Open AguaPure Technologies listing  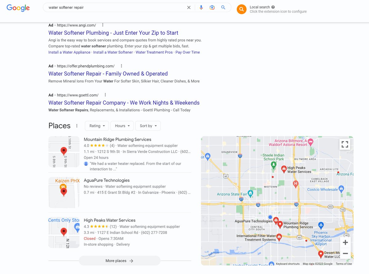[x=106, y=180]
